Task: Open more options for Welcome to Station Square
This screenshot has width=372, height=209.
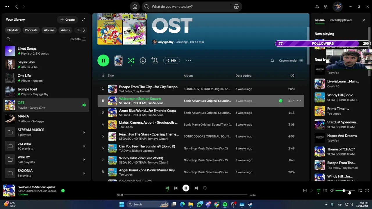Action: (x=299, y=101)
